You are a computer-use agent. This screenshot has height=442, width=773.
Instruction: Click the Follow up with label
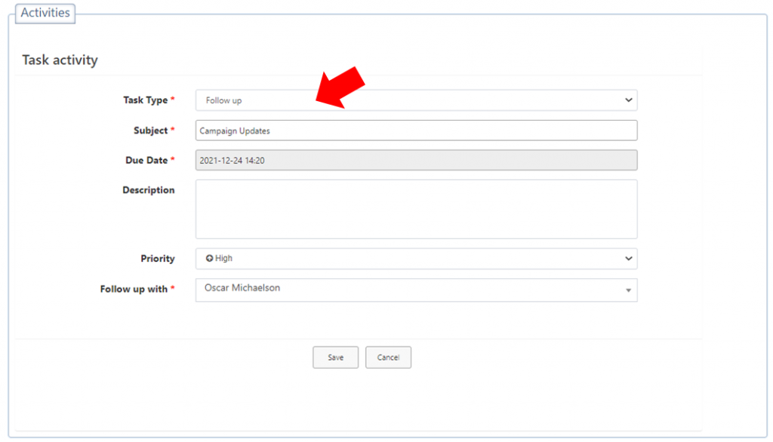(134, 289)
